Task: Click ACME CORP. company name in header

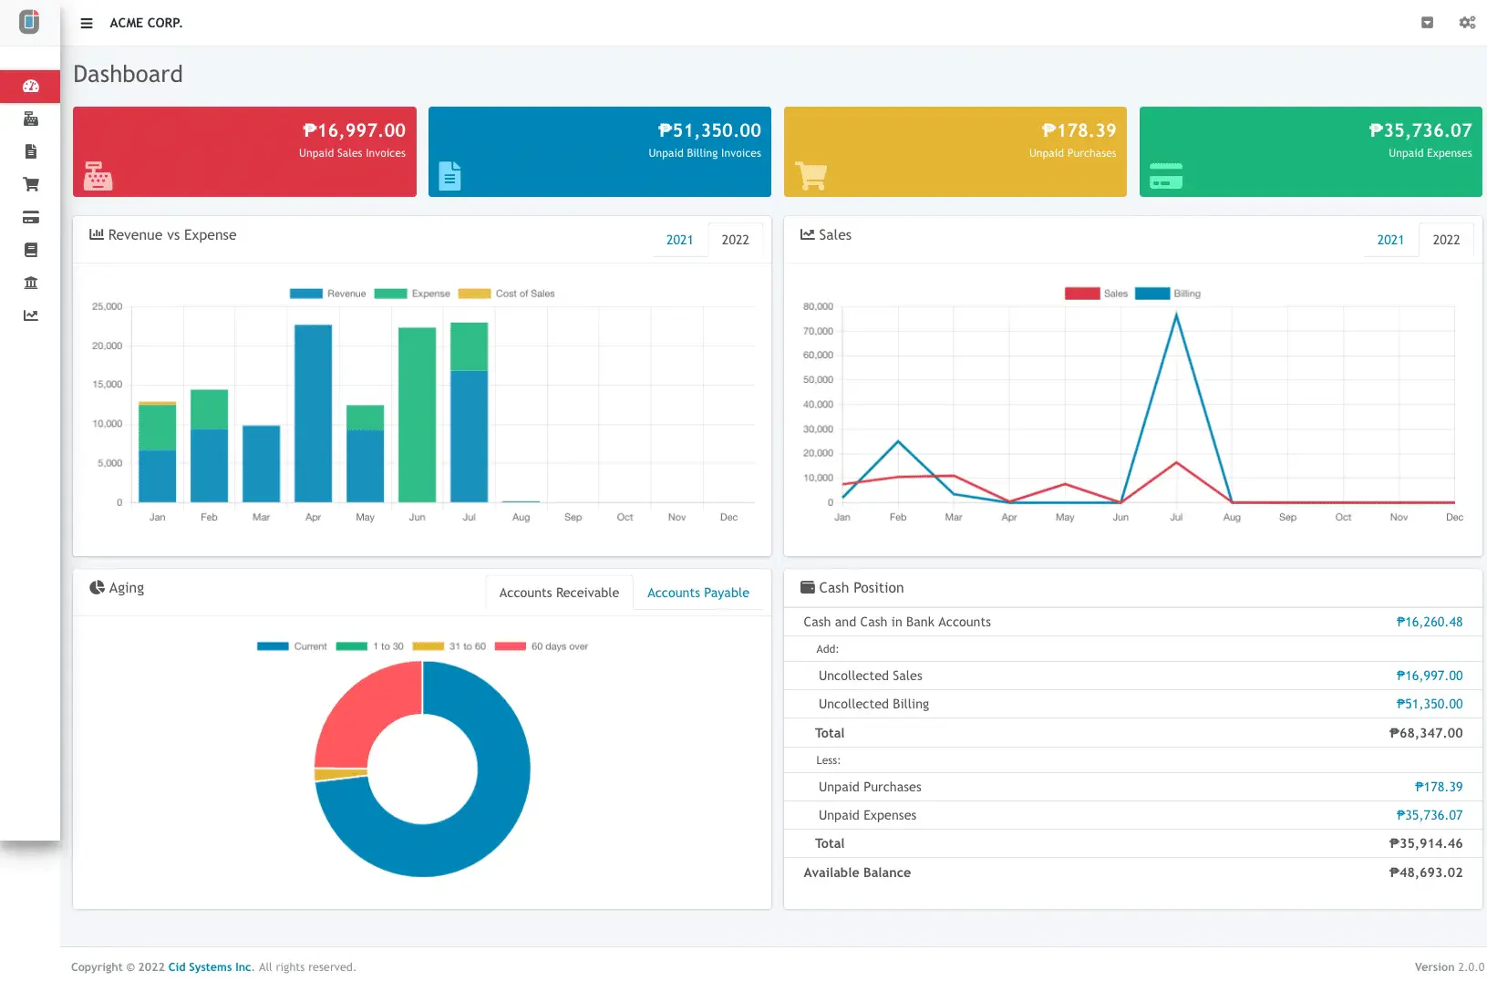Action: pos(146,23)
